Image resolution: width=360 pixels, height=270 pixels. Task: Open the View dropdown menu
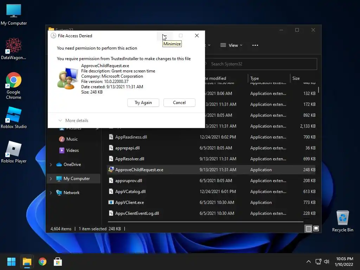coord(231,45)
